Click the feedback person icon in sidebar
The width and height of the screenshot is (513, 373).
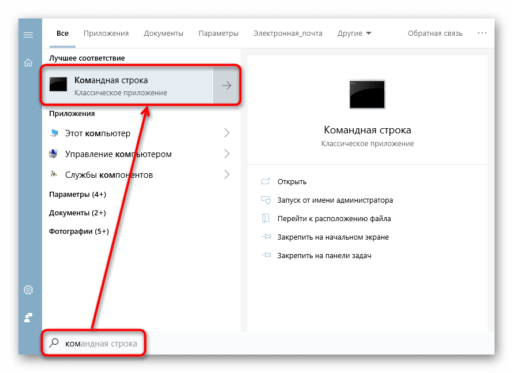tap(28, 318)
